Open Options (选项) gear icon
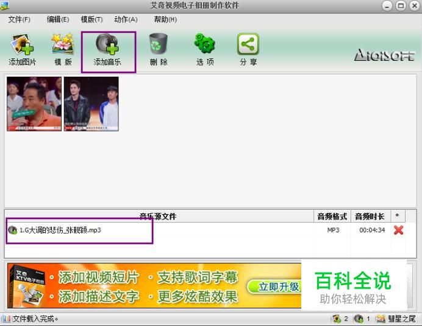The height and width of the screenshot is (326, 422). click(x=205, y=43)
